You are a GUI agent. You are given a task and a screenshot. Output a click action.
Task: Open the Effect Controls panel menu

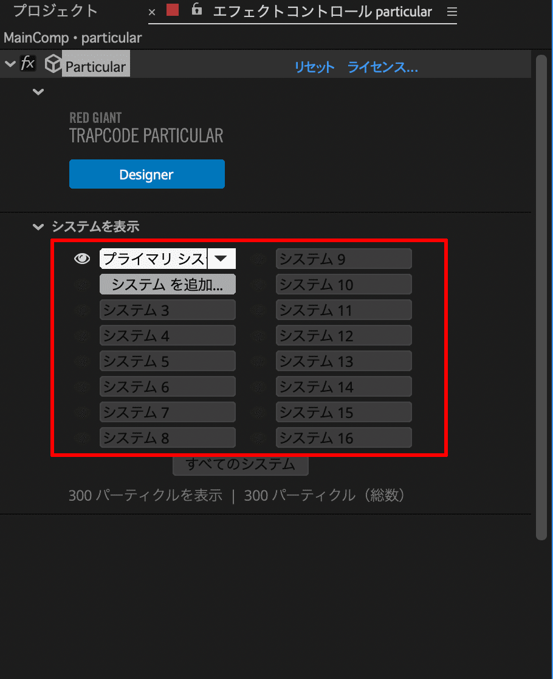(x=451, y=12)
